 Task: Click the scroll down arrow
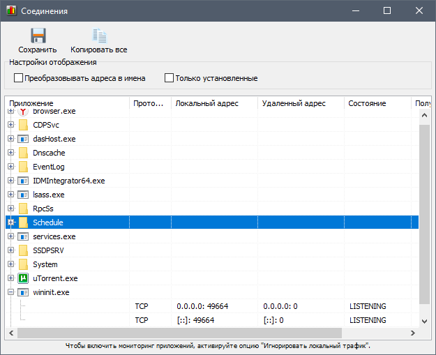click(424, 322)
